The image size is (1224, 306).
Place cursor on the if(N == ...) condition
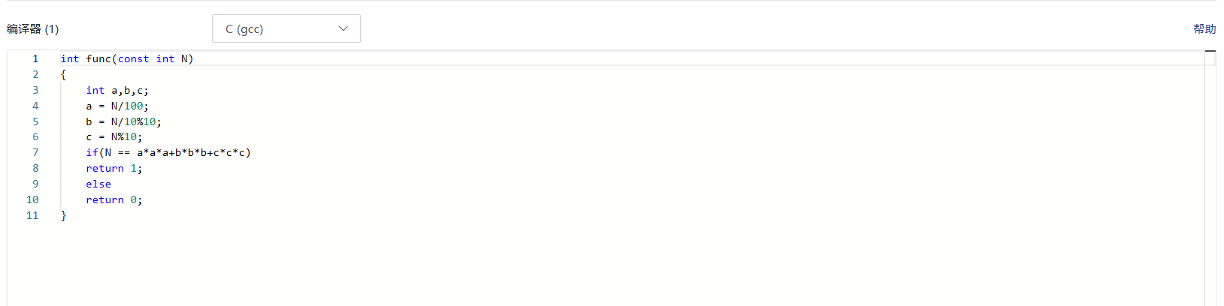[x=168, y=152]
